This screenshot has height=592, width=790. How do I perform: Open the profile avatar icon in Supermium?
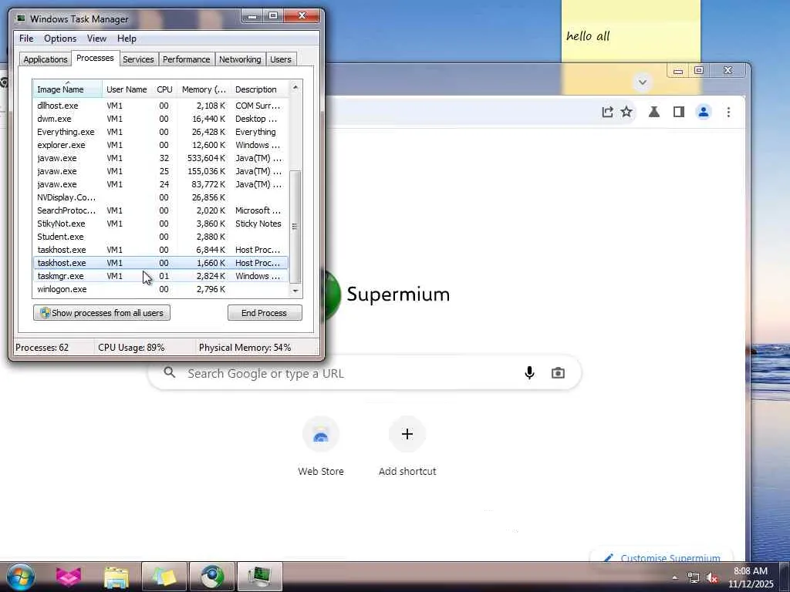click(704, 112)
